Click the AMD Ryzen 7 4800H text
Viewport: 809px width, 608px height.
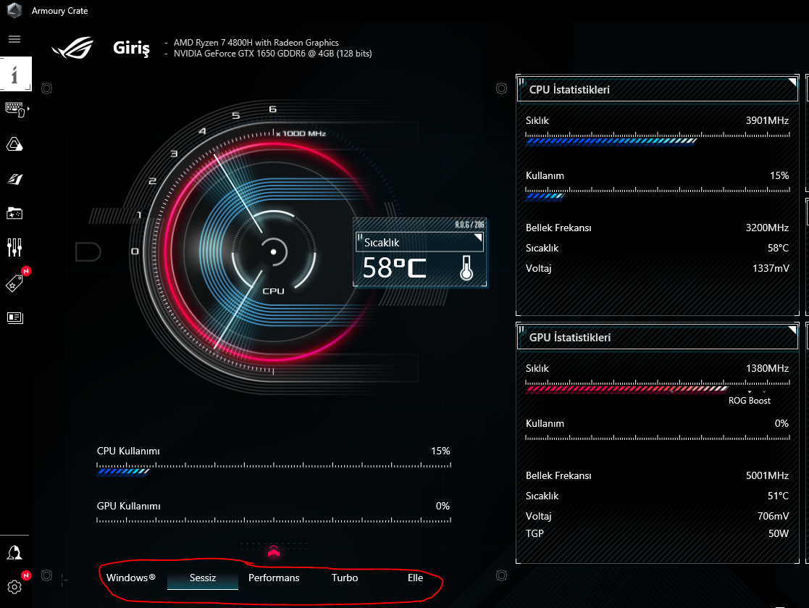coord(256,42)
